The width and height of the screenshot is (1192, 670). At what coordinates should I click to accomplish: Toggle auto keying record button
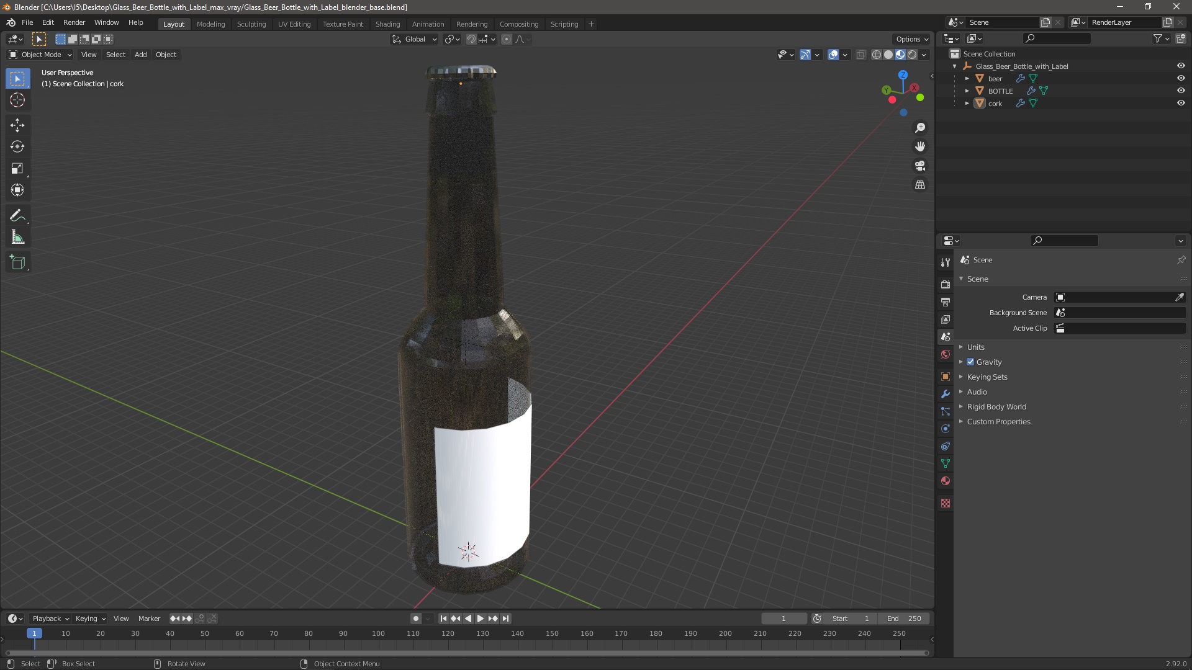pyautogui.click(x=415, y=619)
